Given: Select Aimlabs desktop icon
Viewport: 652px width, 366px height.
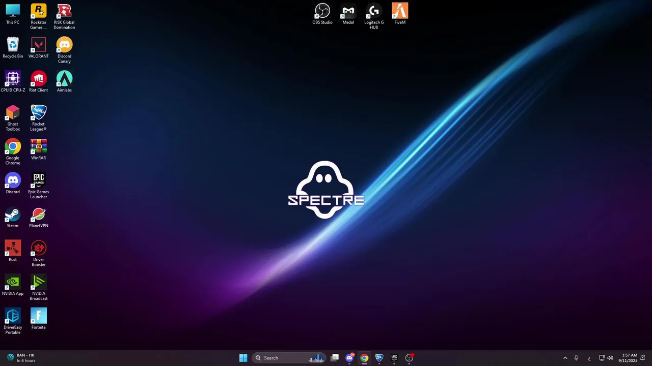Looking at the screenshot, I should tap(64, 82).
